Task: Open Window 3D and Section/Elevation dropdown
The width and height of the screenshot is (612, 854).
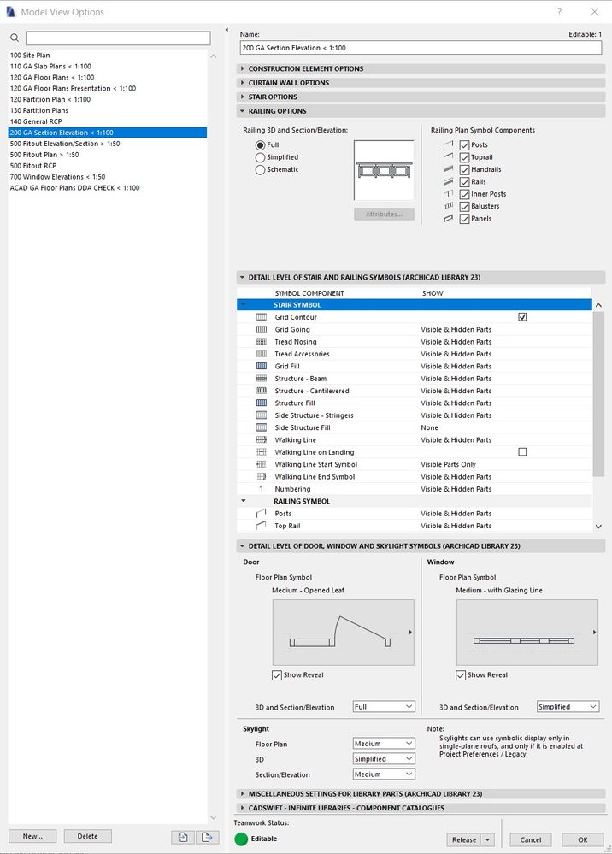Action: (x=568, y=706)
